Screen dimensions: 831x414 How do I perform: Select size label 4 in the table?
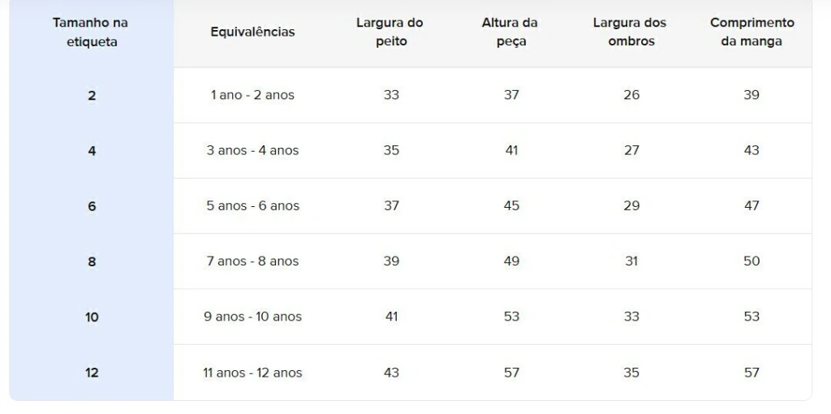(x=93, y=151)
